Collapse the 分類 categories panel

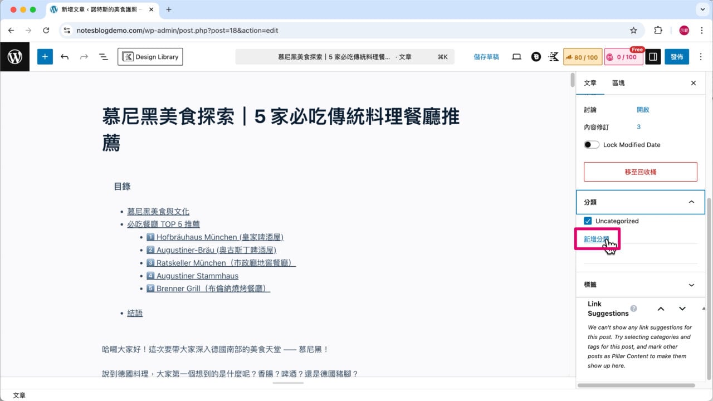tap(691, 202)
